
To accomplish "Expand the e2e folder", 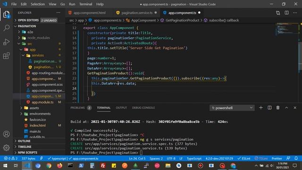I will [x=39, y=32].
